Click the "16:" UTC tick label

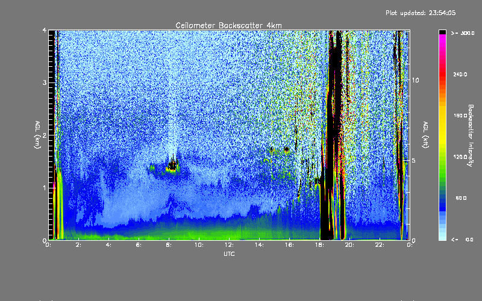pos(289,245)
